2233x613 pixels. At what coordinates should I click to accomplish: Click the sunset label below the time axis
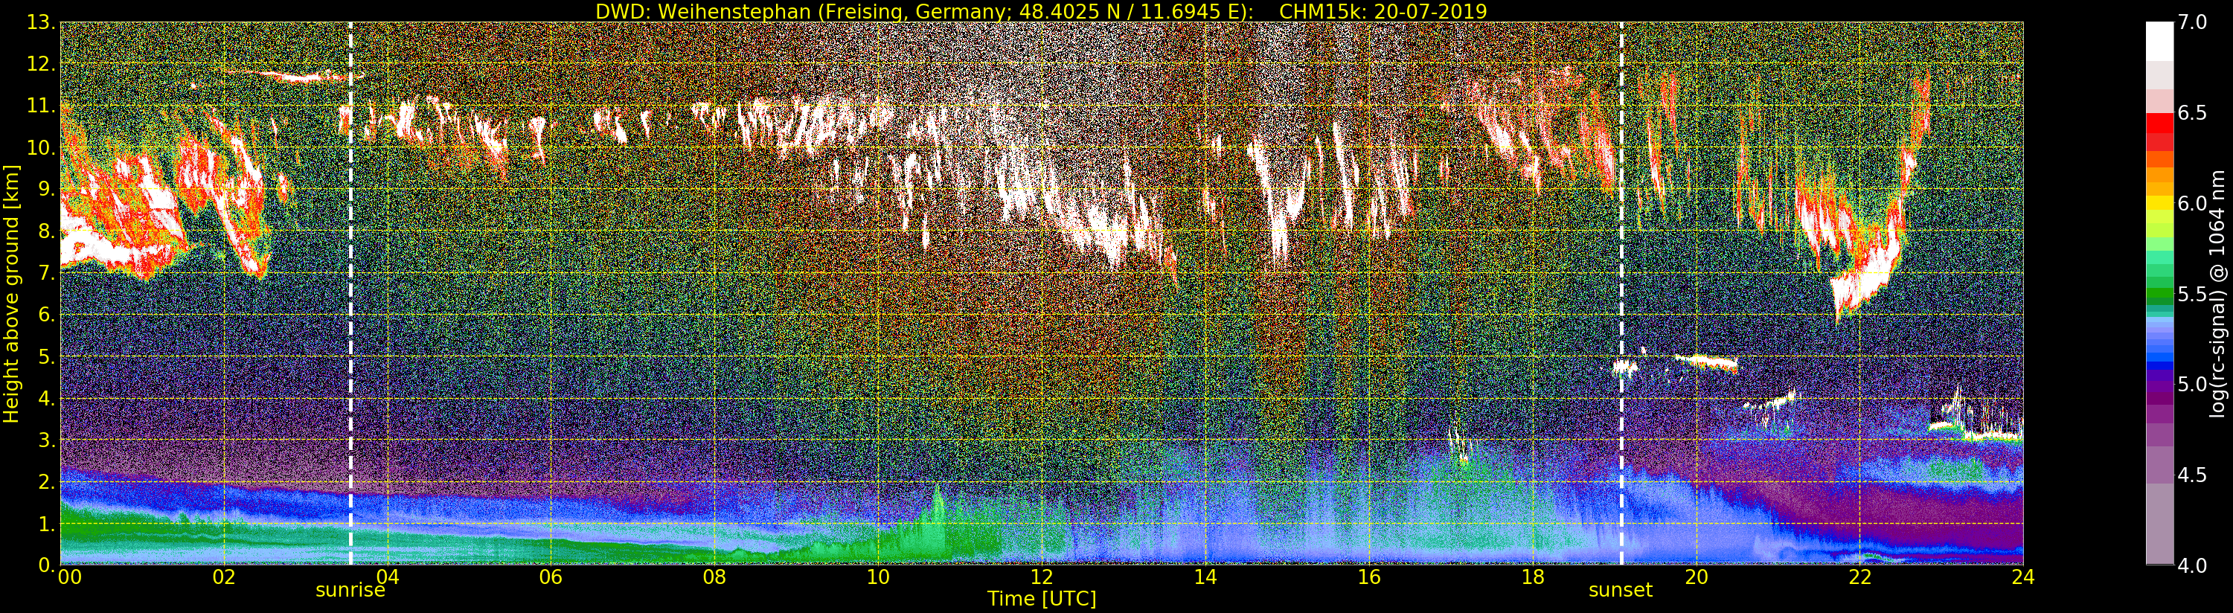coord(1620,591)
